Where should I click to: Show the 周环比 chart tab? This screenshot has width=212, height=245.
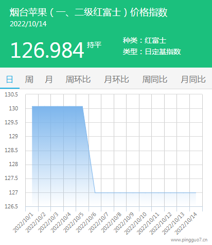[x=78, y=79]
